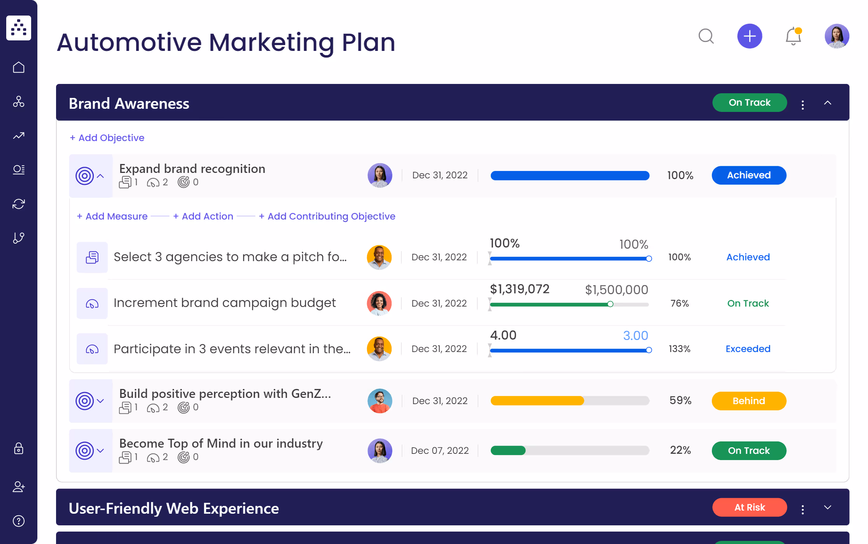
Task: Collapse the Brand Awareness section
Action: point(828,103)
